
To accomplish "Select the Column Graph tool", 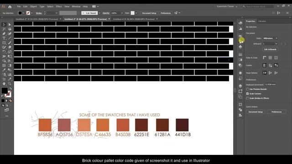I will coord(10,75).
